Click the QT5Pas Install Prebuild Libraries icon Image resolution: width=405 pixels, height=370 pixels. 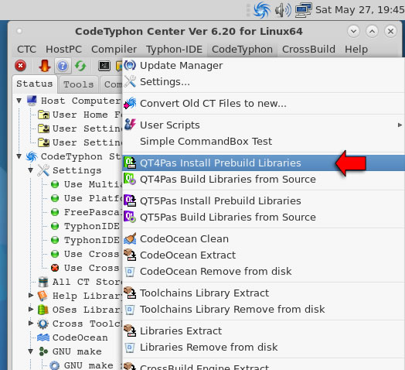coord(130,200)
